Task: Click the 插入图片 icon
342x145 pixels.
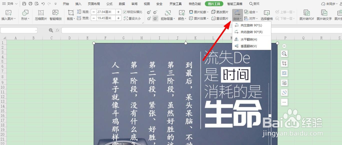Action: coord(8,13)
